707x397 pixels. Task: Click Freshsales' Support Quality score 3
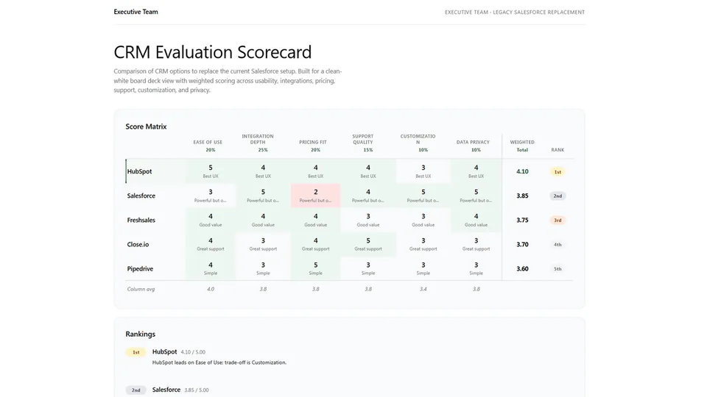(368, 216)
